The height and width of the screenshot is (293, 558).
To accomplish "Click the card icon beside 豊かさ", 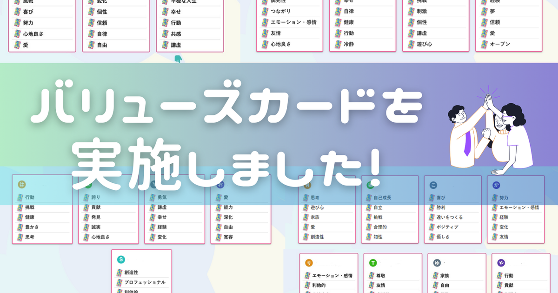I will [x=20, y=227].
